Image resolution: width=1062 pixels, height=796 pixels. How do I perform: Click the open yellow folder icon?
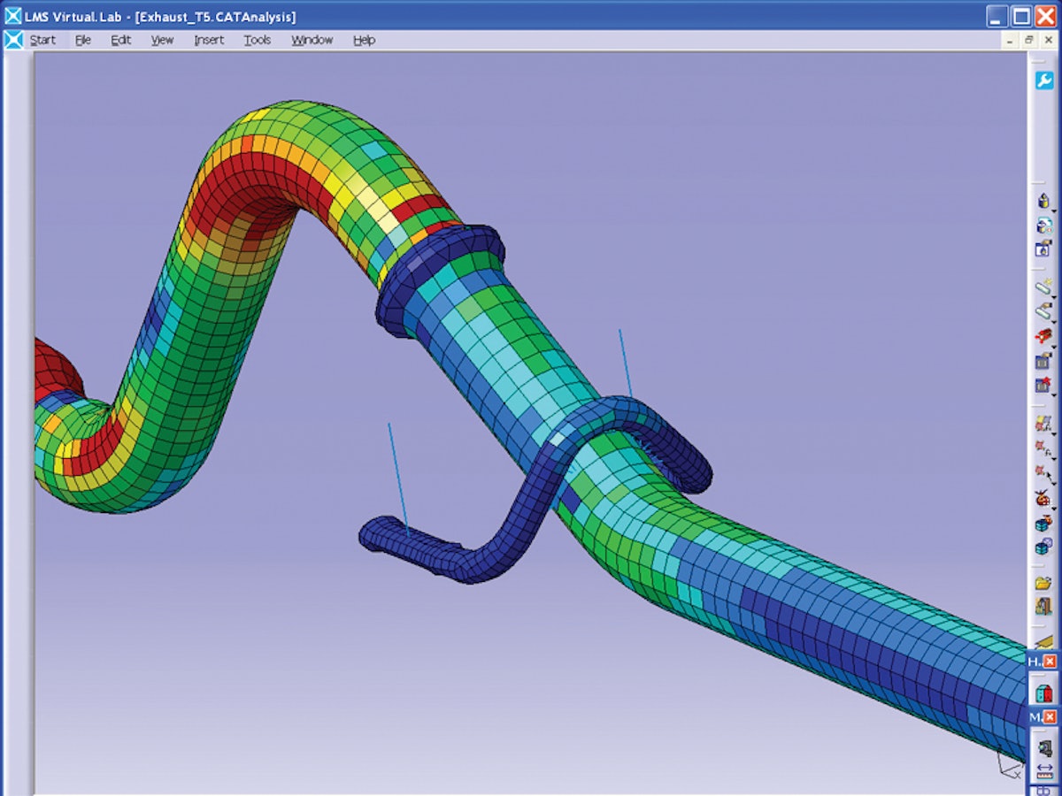(1043, 583)
